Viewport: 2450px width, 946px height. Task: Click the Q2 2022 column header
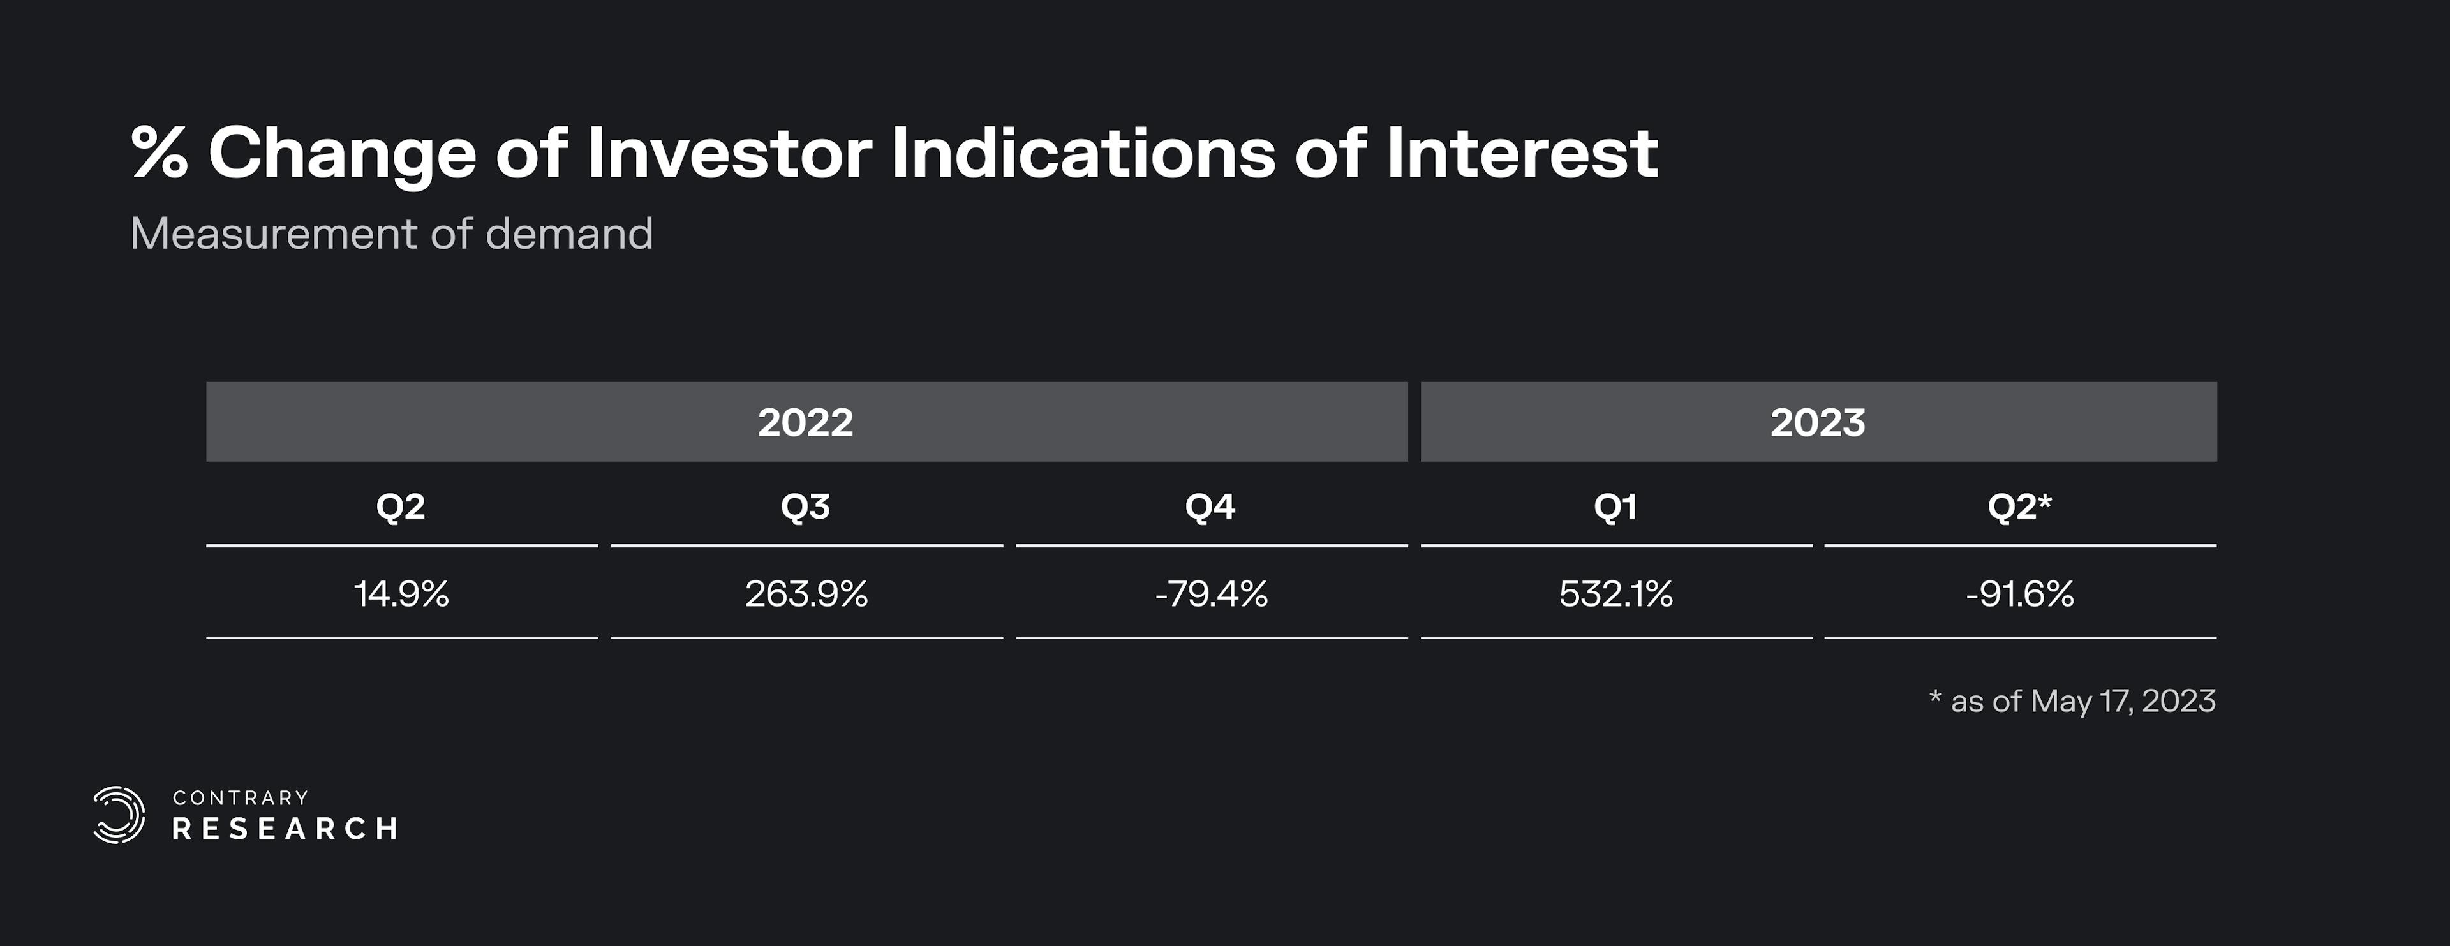tap(401, 506)
